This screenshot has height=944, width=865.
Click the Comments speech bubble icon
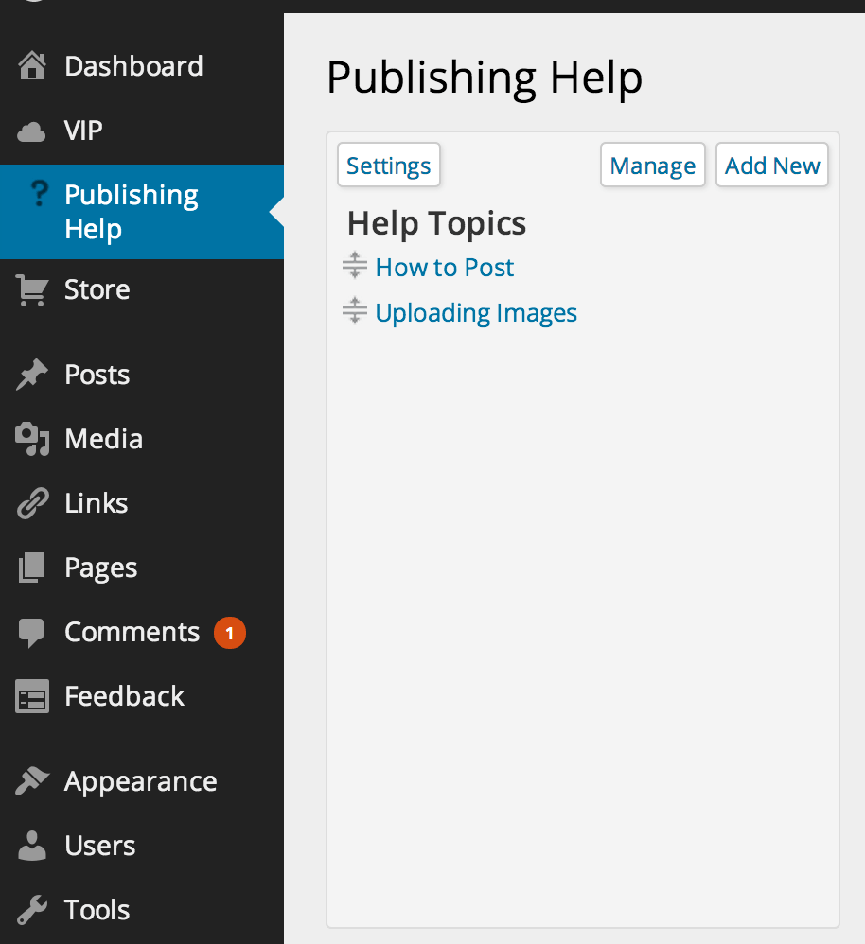coord(30,631)
